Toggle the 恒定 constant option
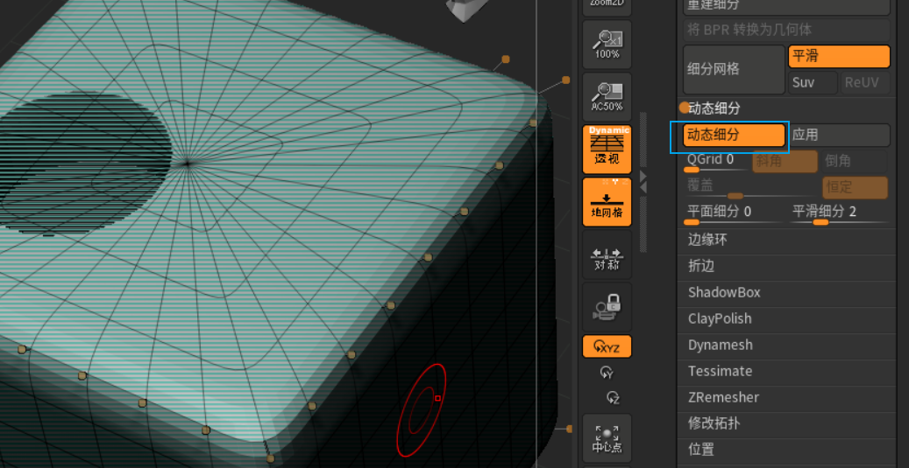 pyautogui.click(x=855, y=188)
